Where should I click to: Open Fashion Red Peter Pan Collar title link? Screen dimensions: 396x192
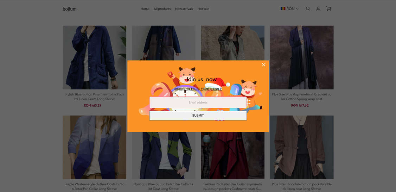[232, 186]
